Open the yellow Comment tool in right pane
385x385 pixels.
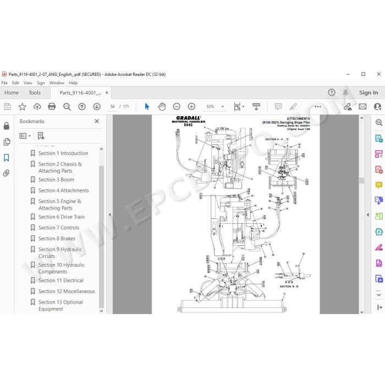click(x=379, y=185)
